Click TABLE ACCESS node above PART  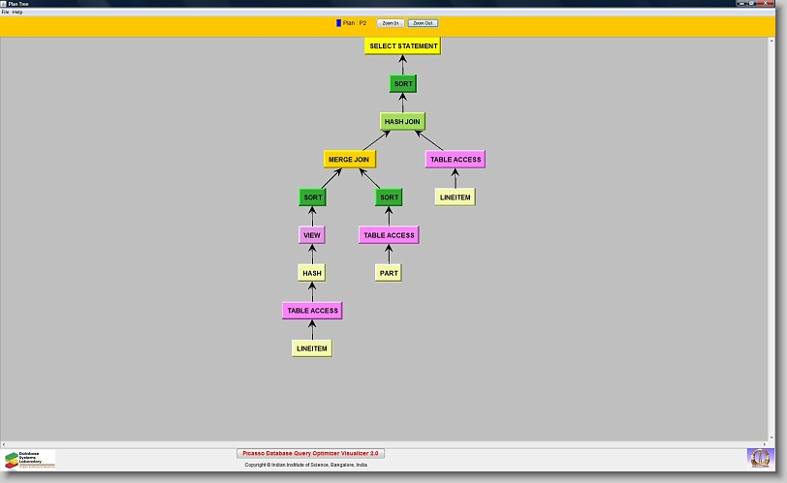[x=389, y=235]
